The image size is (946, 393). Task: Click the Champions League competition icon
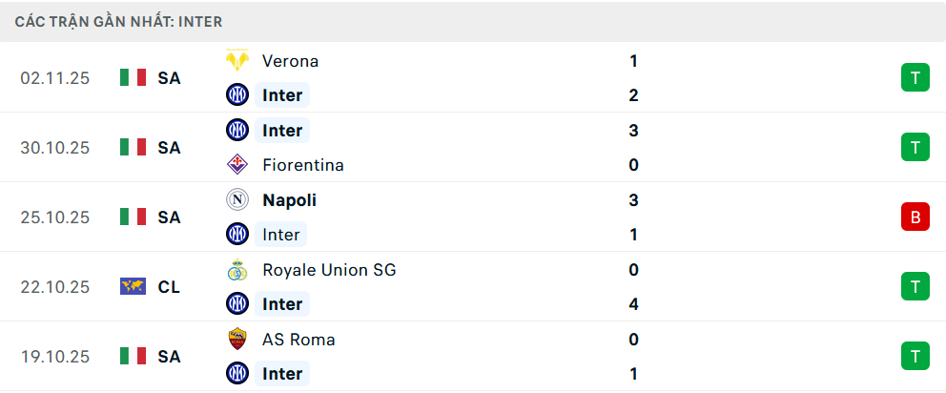pyautogui.click(x=133, y=286)
